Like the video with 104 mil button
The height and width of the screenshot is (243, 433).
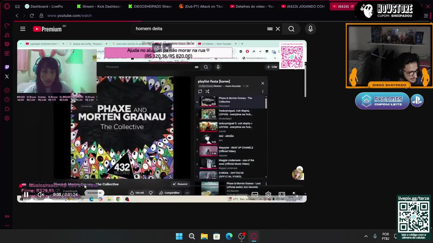137,193
